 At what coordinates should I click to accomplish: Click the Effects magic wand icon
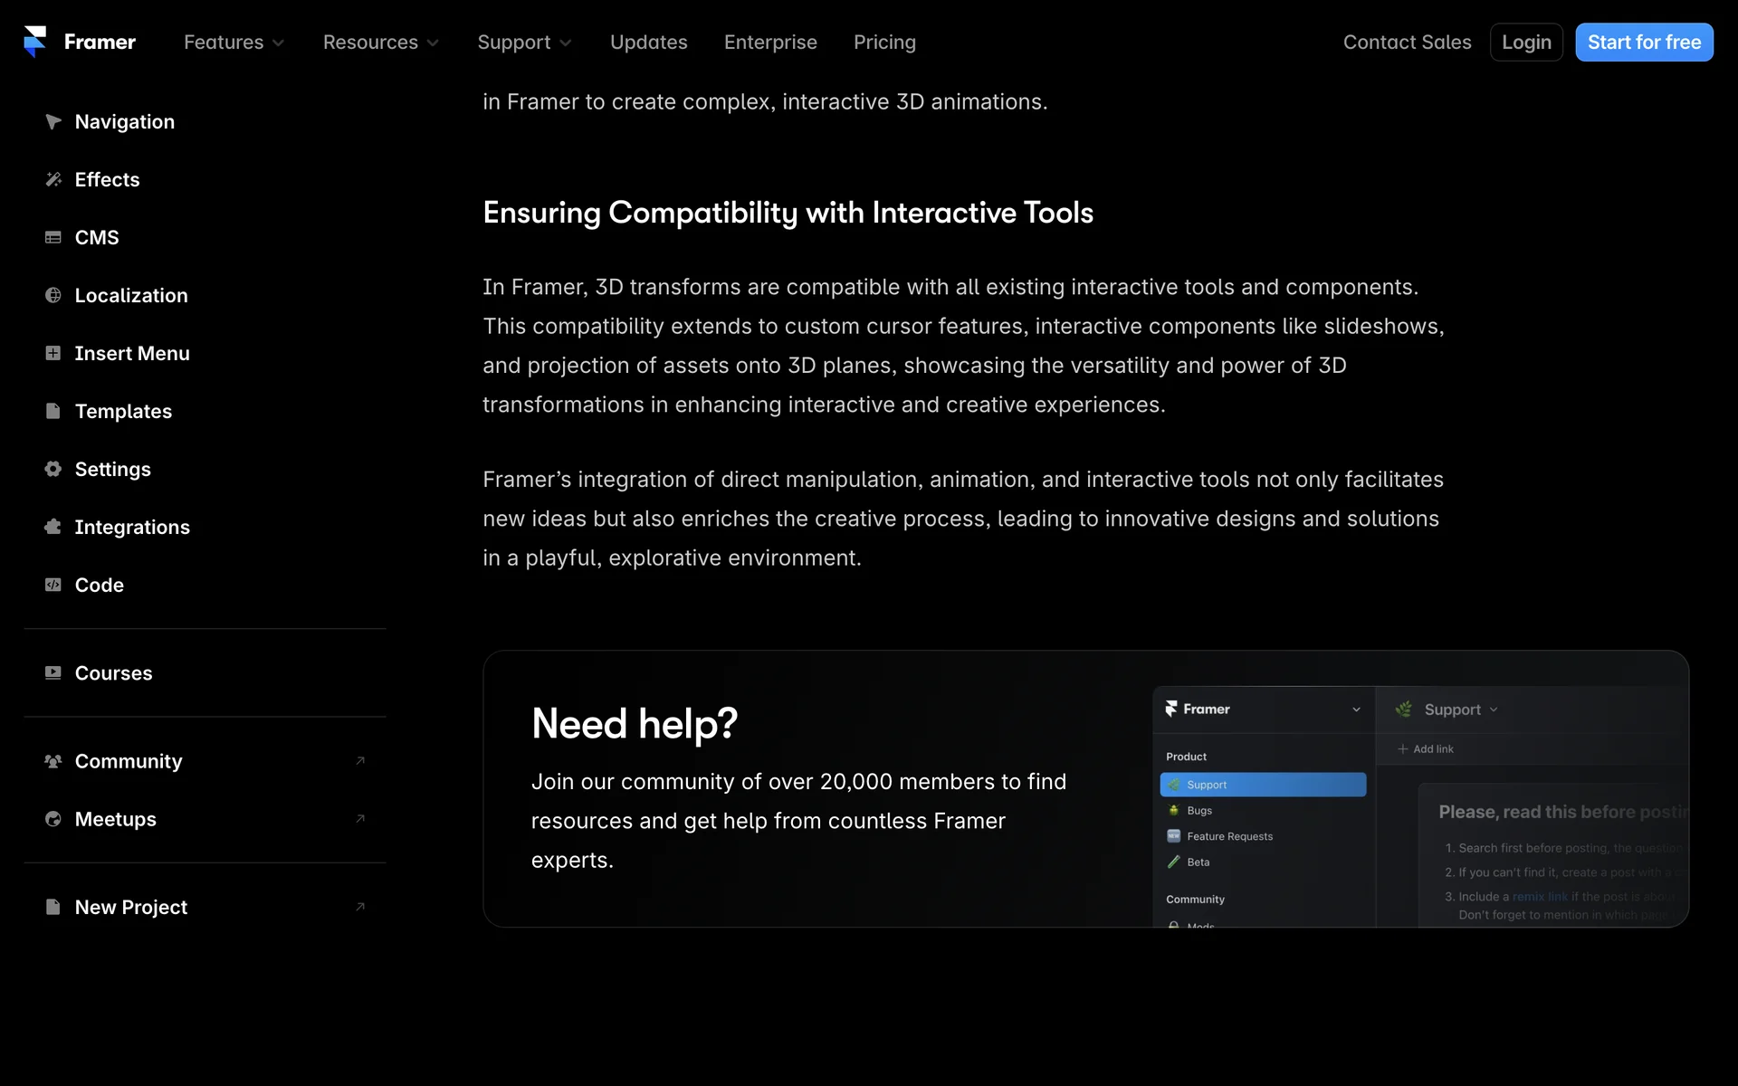(53, 179)
